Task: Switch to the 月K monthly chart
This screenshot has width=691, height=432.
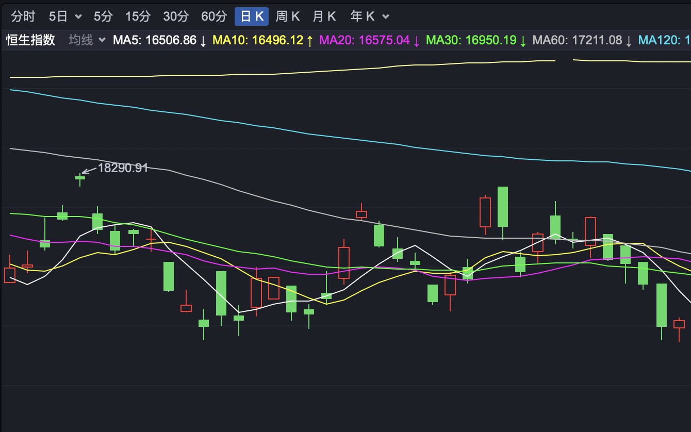Action: coord(324,16)
